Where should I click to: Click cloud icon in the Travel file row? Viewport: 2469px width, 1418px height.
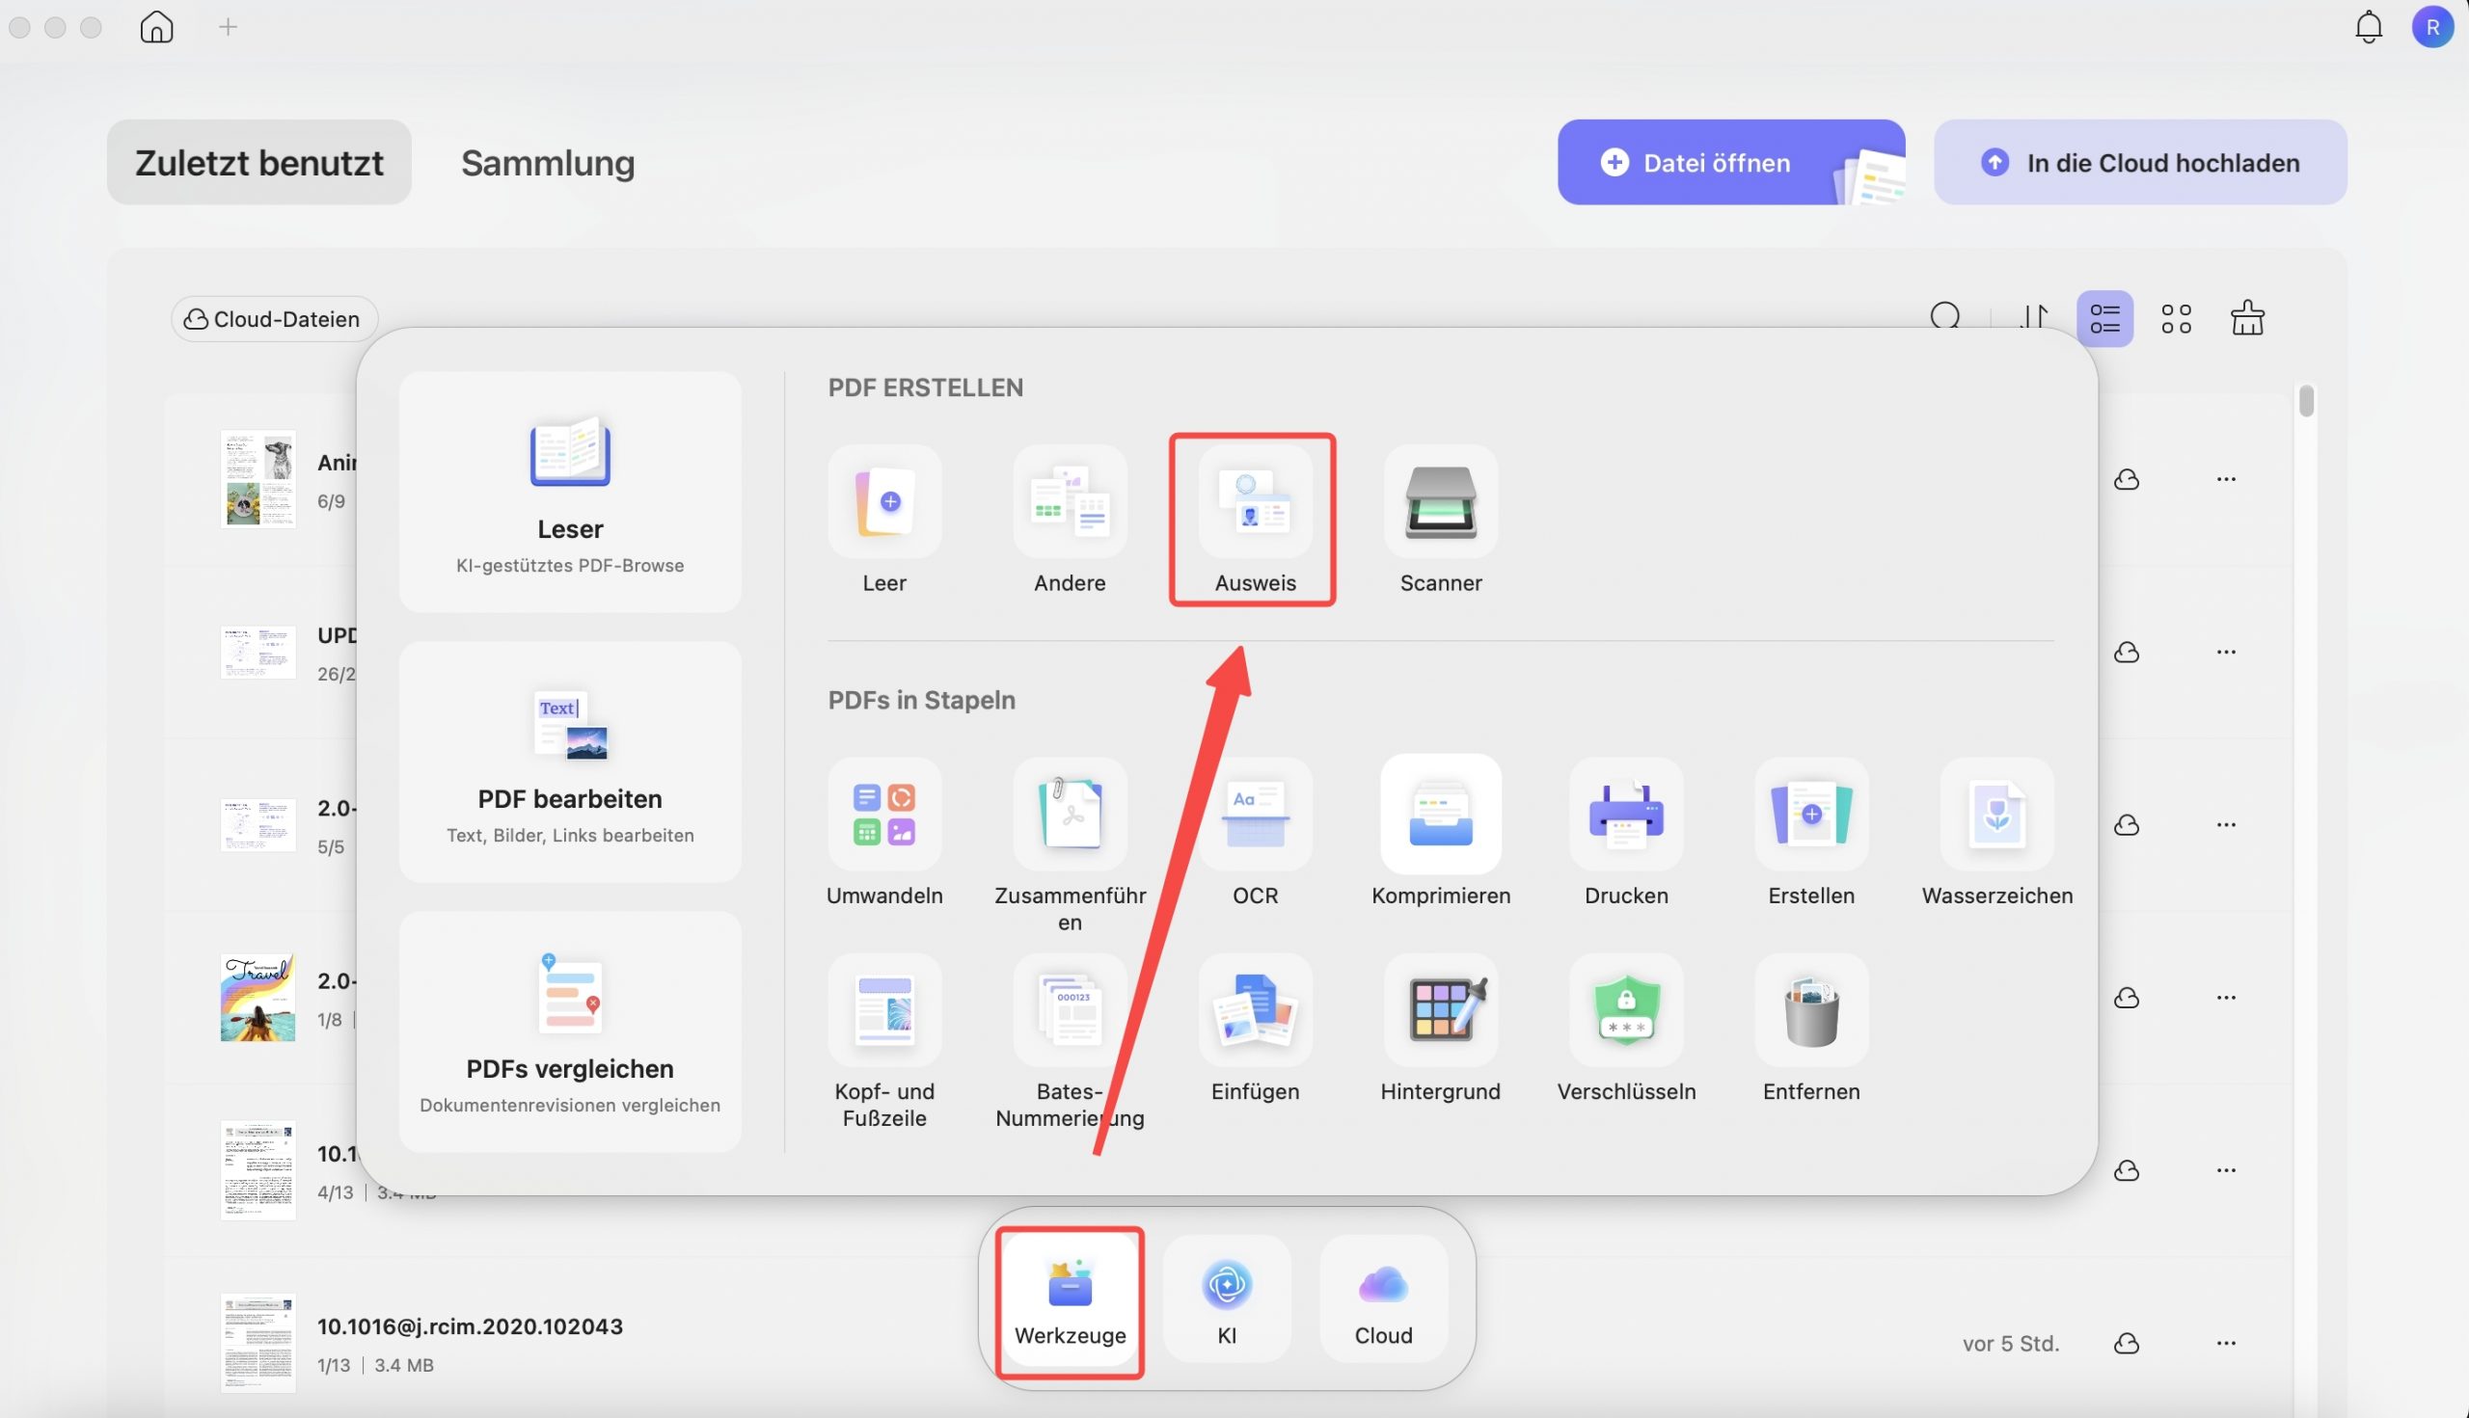coord(2126,999)
